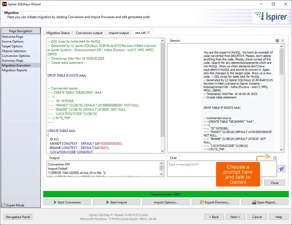The width and height of the screenshot is (292, 225).
Task: Toggle the Expert Mode checkbox
Action: [3, 205]
